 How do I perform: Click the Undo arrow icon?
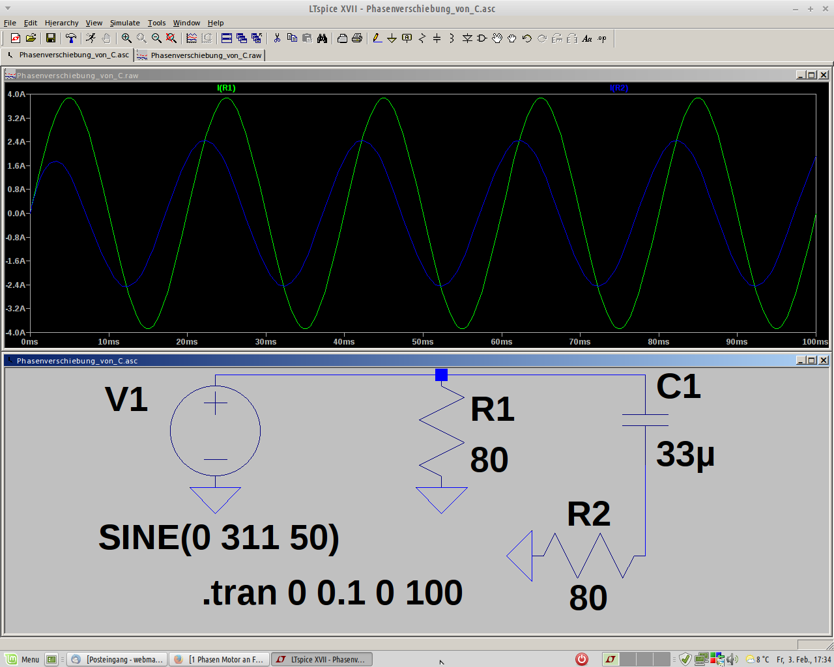pos(527,38)
